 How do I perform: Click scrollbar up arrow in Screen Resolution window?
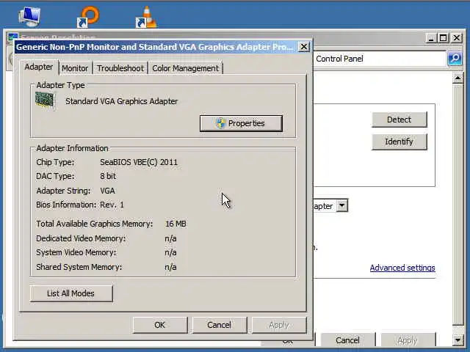pyautogui.click(x=458, y=78)
